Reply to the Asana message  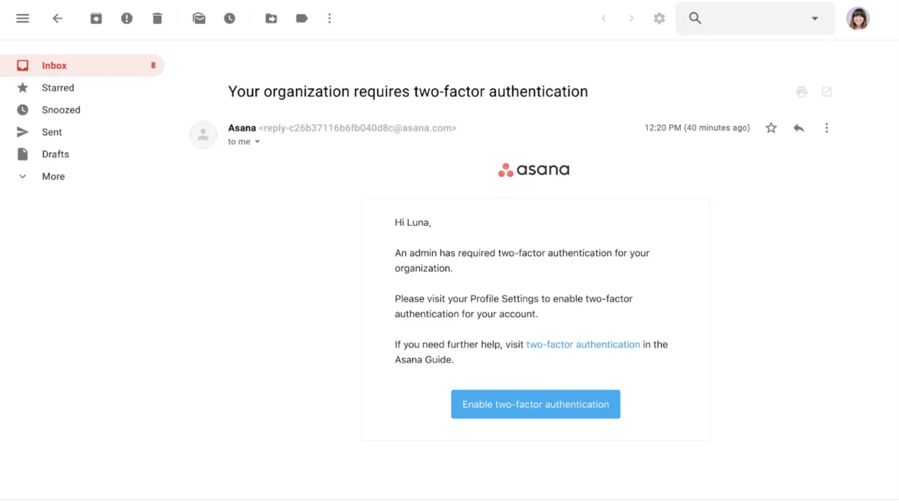(799, 128)
